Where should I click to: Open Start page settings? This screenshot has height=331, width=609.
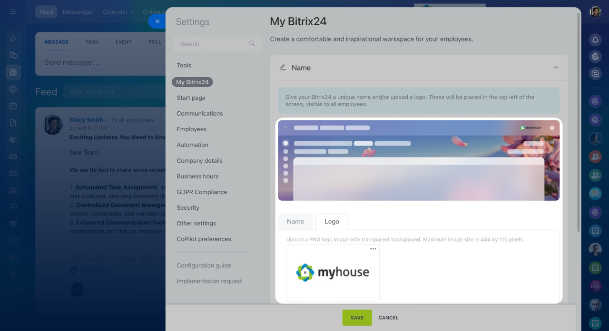click(x=191, y=98)
